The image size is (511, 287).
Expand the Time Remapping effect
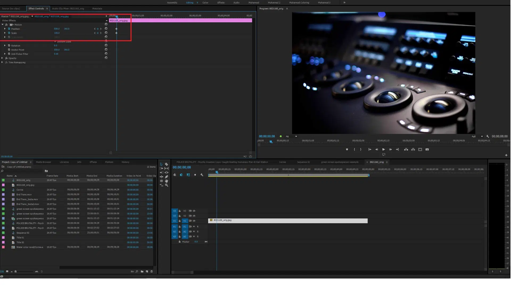click(2, 62)
